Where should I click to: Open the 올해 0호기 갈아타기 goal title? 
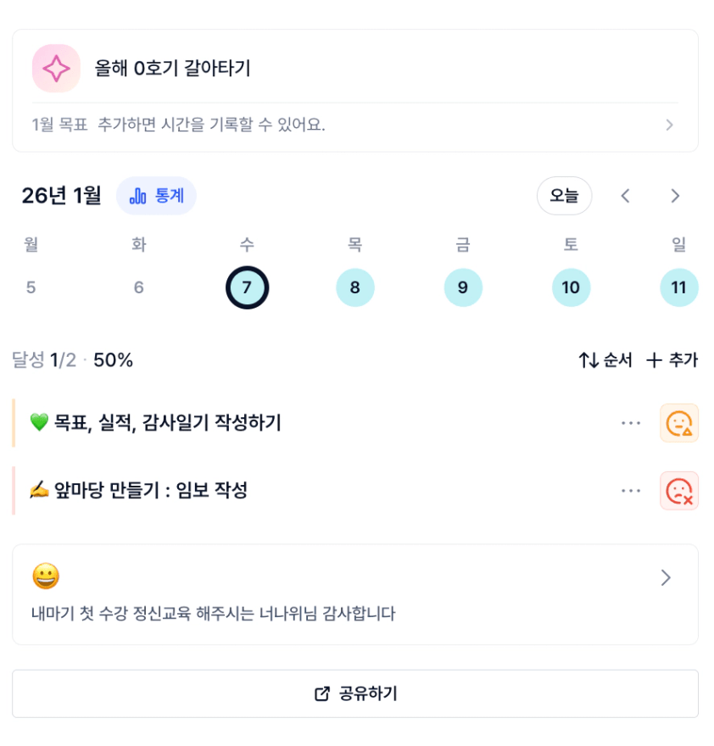173,69
